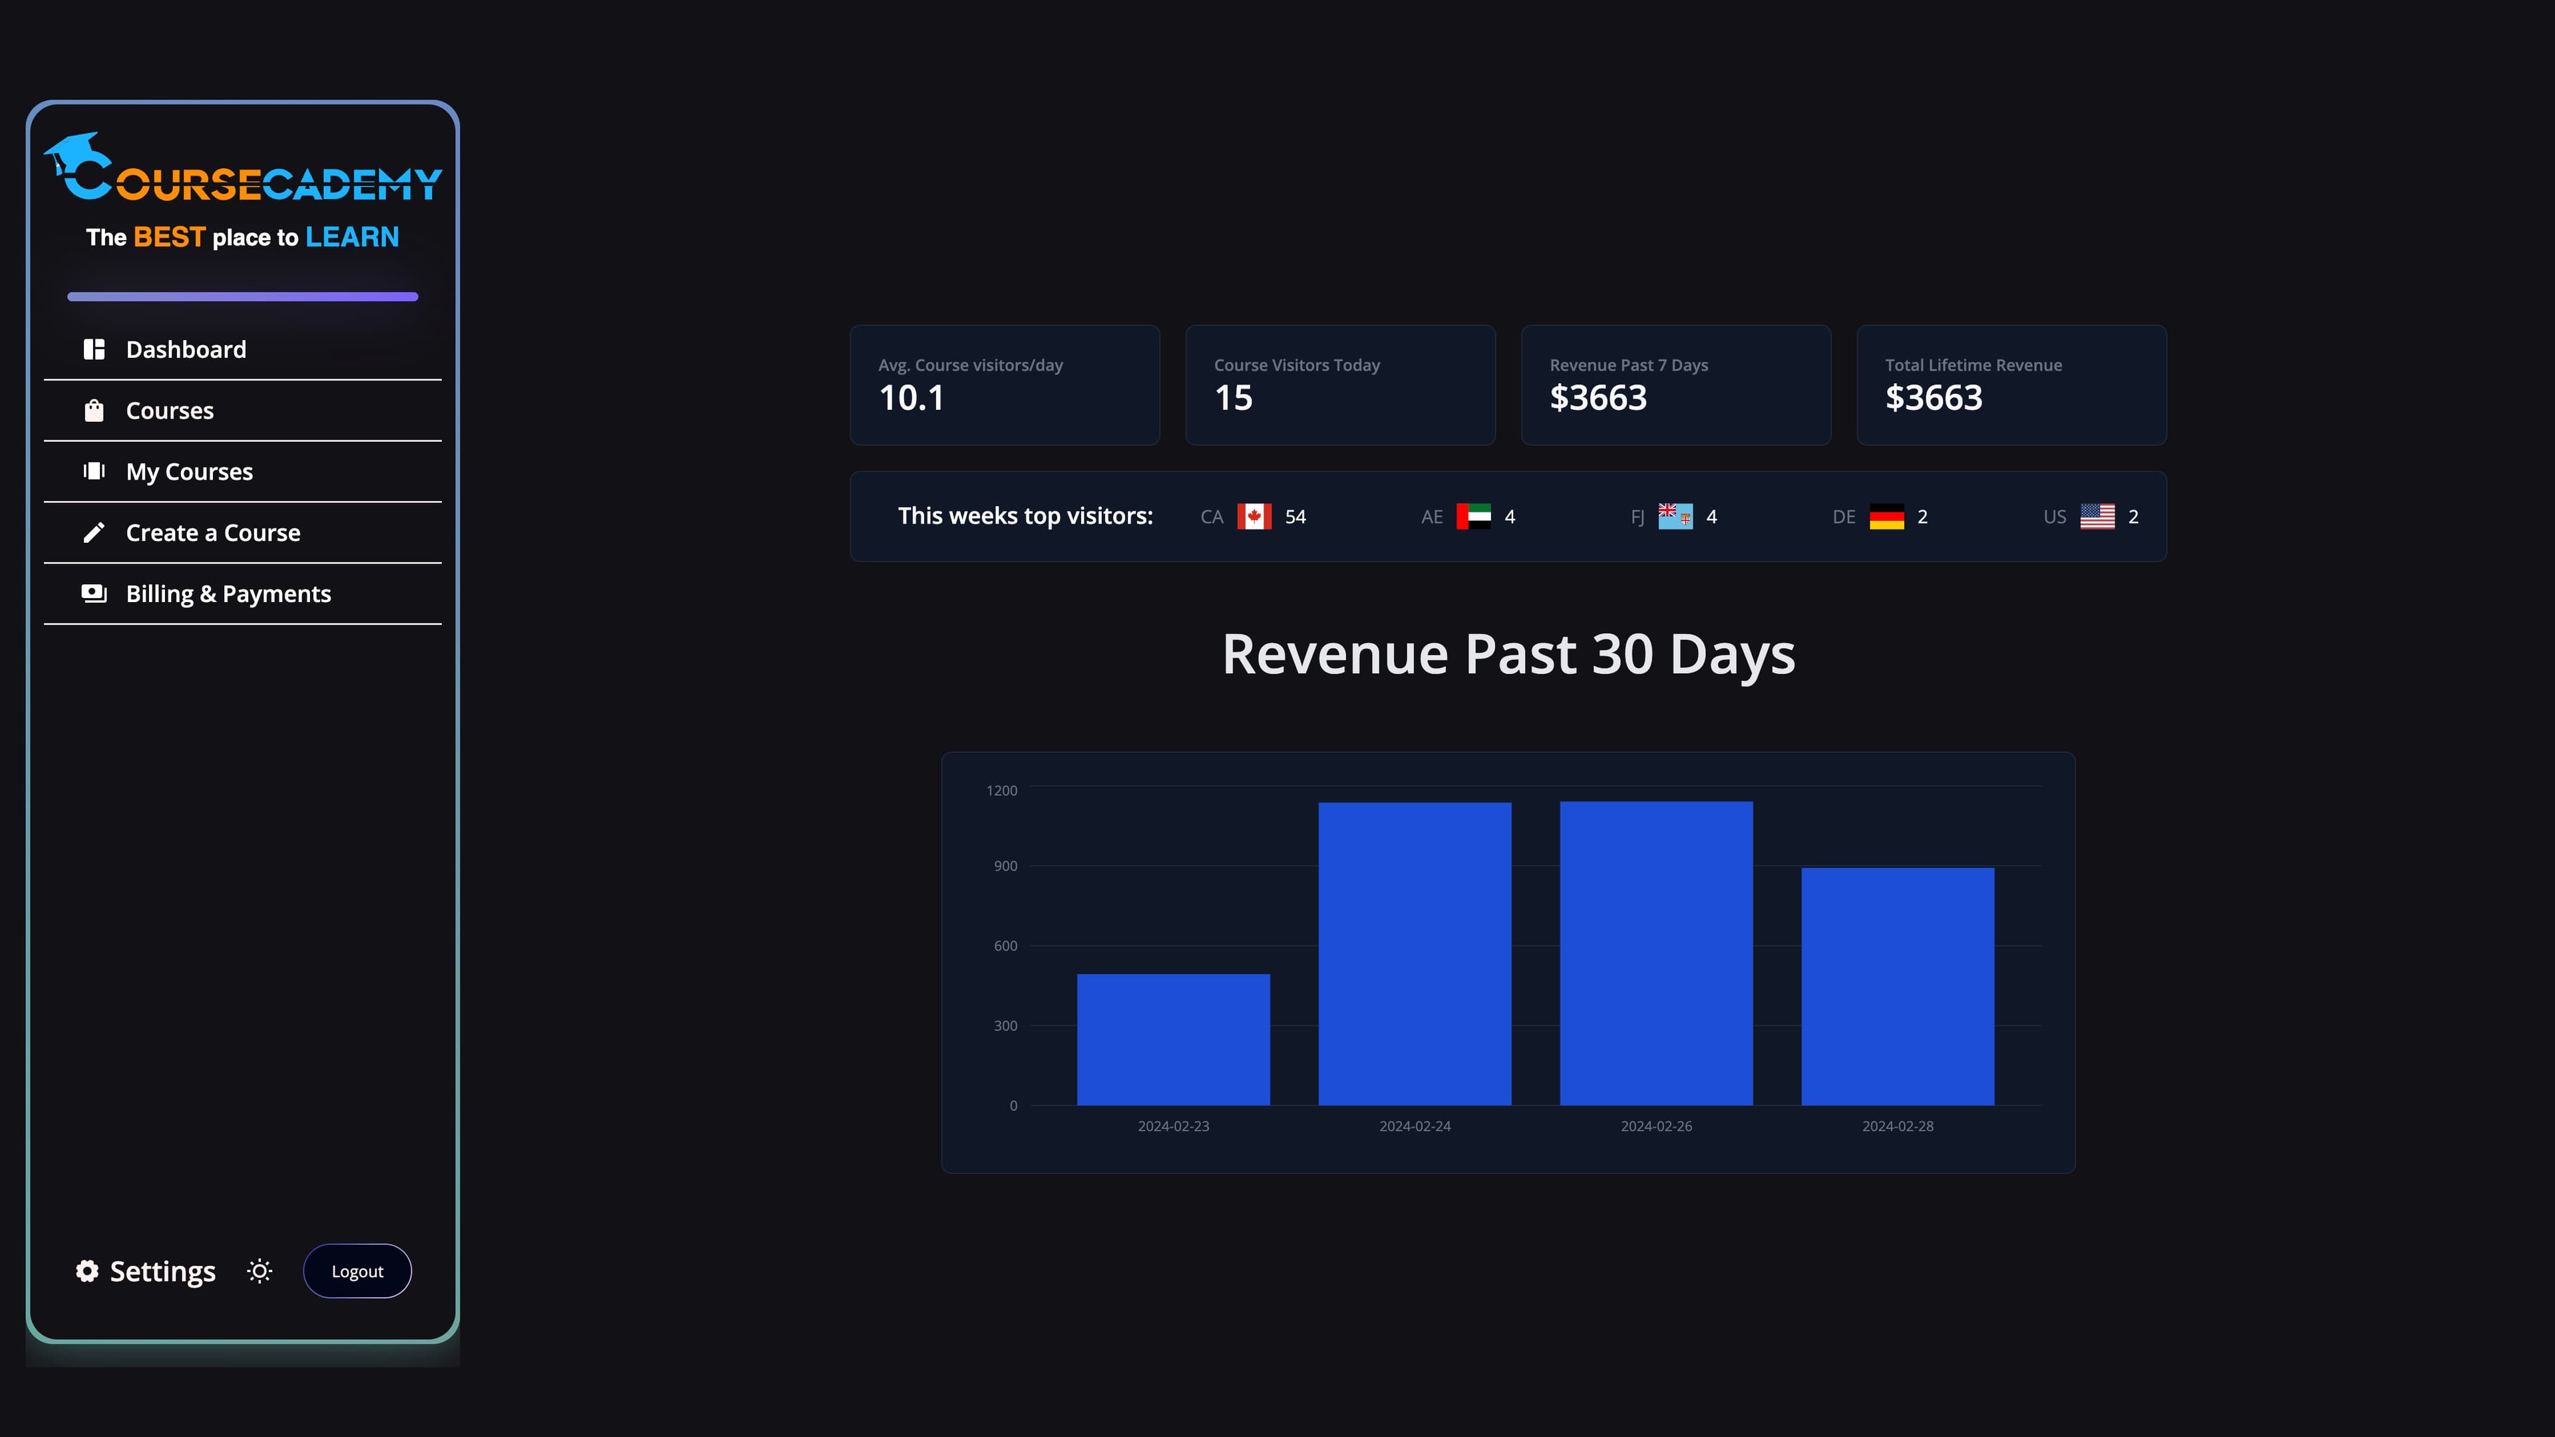This screenshot has width=2555, height=1437.
Task: Switch to Billing & Payments section
Action: tap(228, 593)
